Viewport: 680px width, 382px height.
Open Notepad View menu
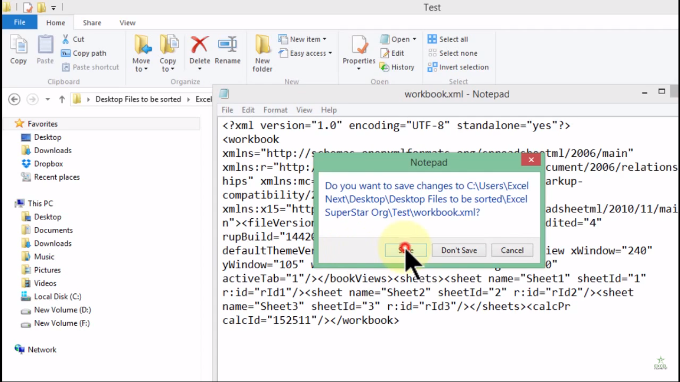coord(304,110)
